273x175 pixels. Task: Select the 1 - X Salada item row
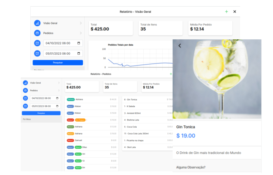pos(148,106)
